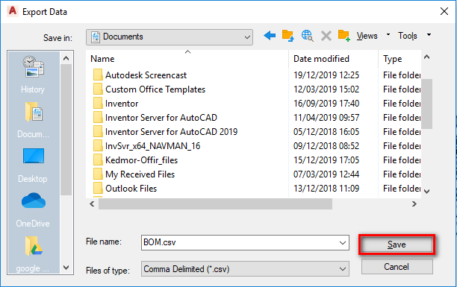Viewport: 457px width, 287px height.
Task: Click the horizontal scrollbar right arrow
Action: tap(414, 204)
